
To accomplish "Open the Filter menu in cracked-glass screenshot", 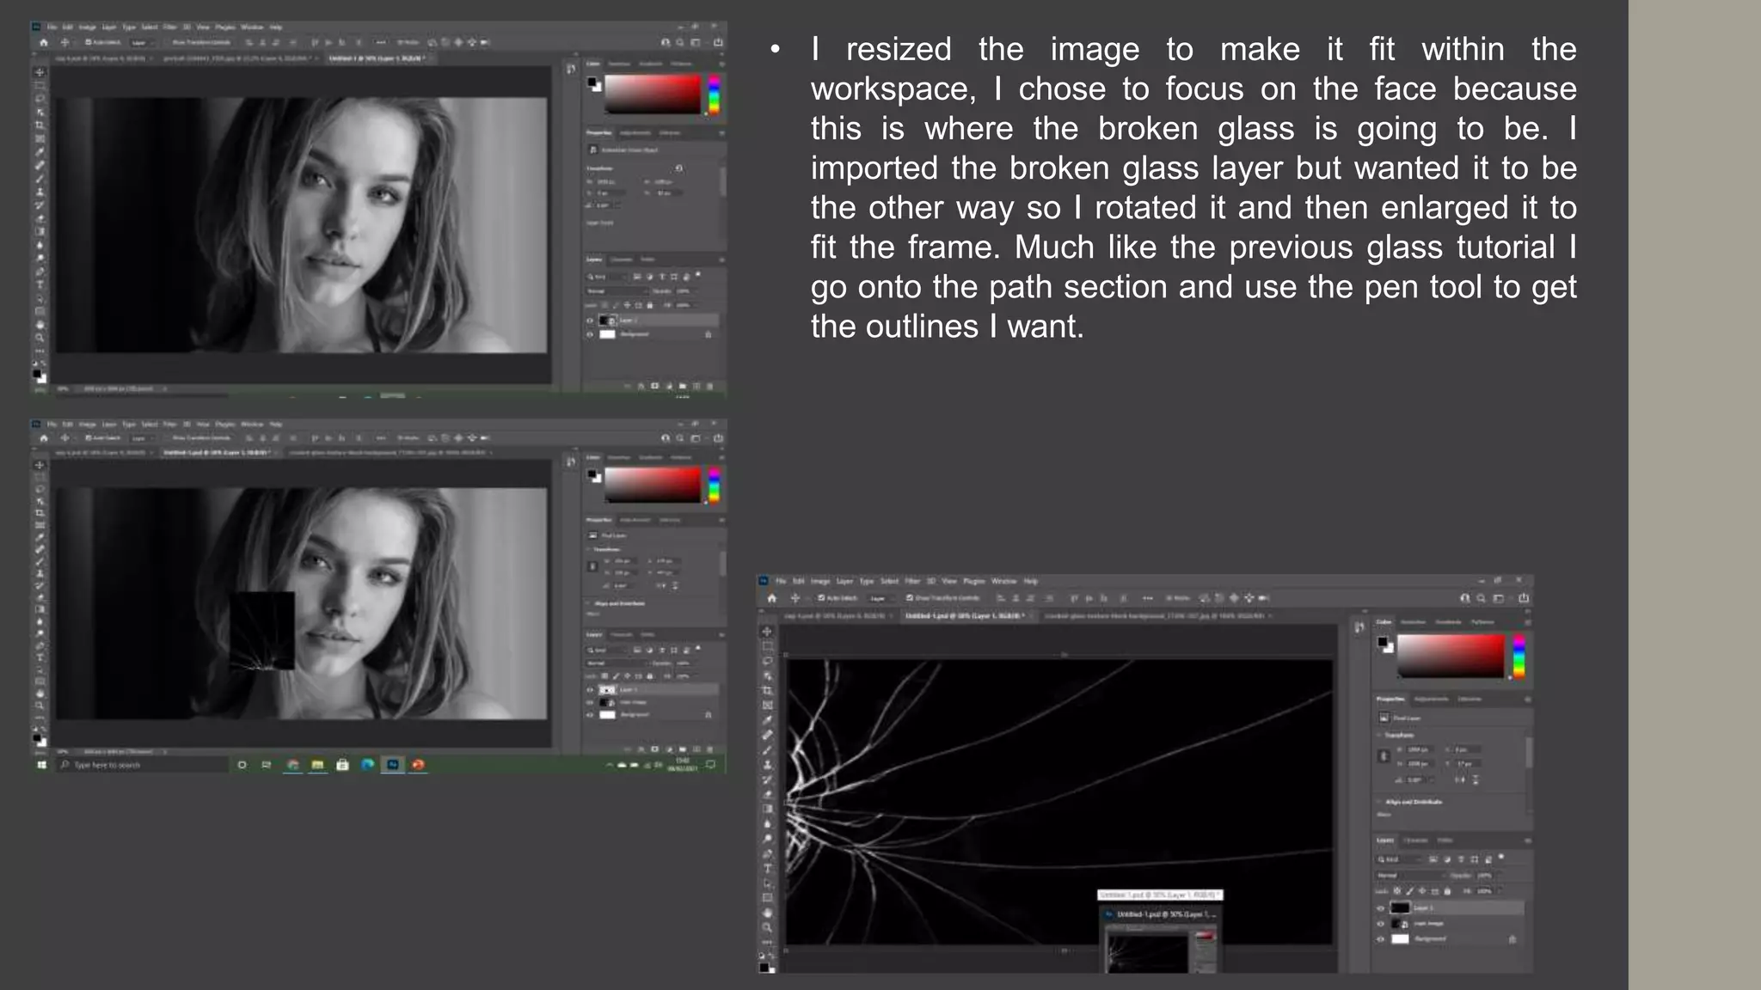I will [x=912, y=581].
